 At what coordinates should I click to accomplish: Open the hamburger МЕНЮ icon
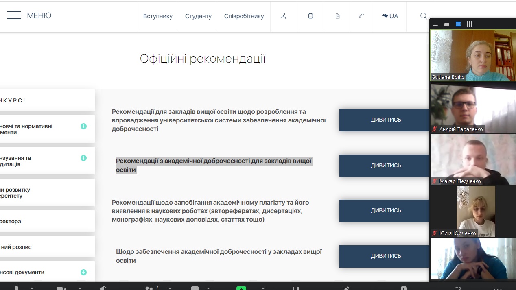point(14,16)
